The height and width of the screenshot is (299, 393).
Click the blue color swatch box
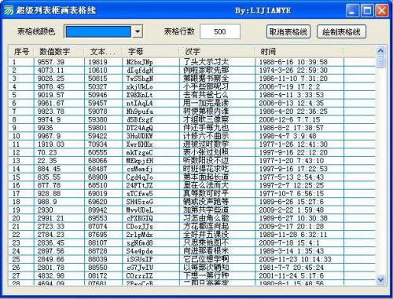[98, 31]
